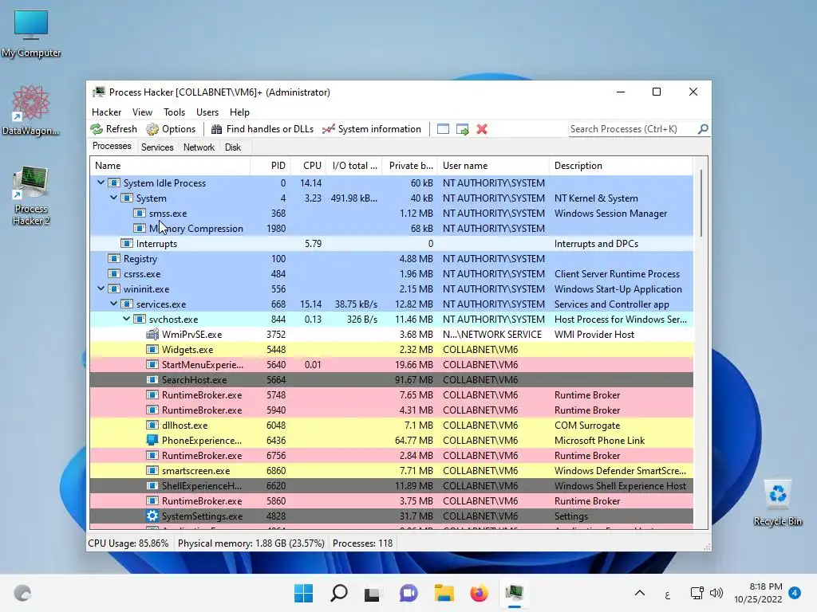Select the csrss.exe process icon
Image resolution: width=817 pixels, height=612 pixels.
click(113, 274)
